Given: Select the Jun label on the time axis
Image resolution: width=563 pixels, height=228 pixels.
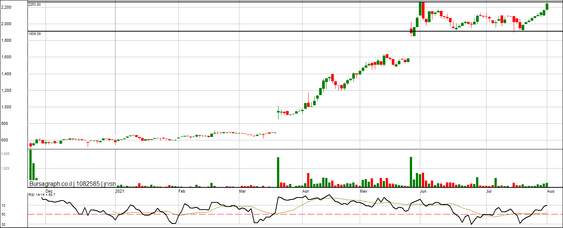Looking at the screenshot, I should pos(423,191).
